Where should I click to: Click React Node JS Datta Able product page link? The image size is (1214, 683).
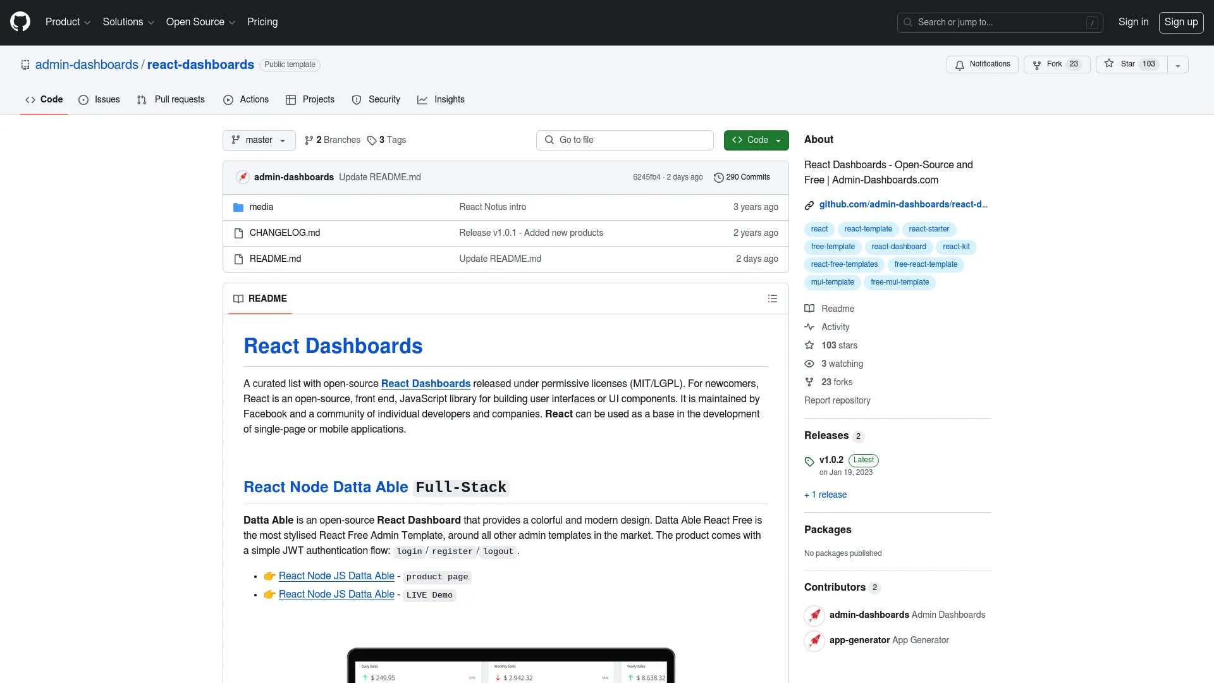click(x=337, y=575)
